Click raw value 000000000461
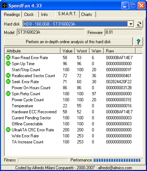 [119, 76]
